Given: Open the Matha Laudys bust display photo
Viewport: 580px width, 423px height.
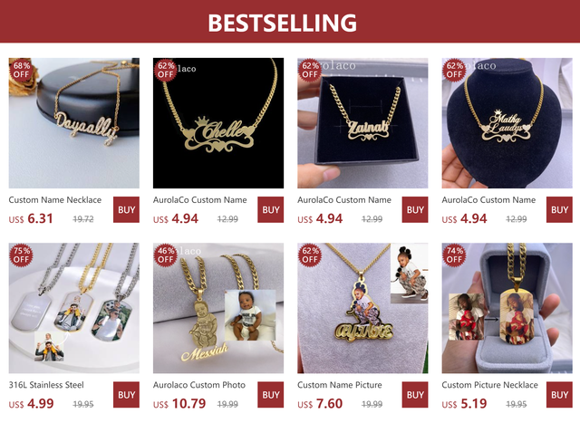Looking at the screenshot, I should click(507, 123).
